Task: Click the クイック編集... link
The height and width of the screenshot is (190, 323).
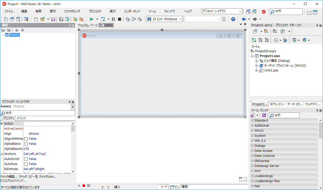Action: point(9,177)
